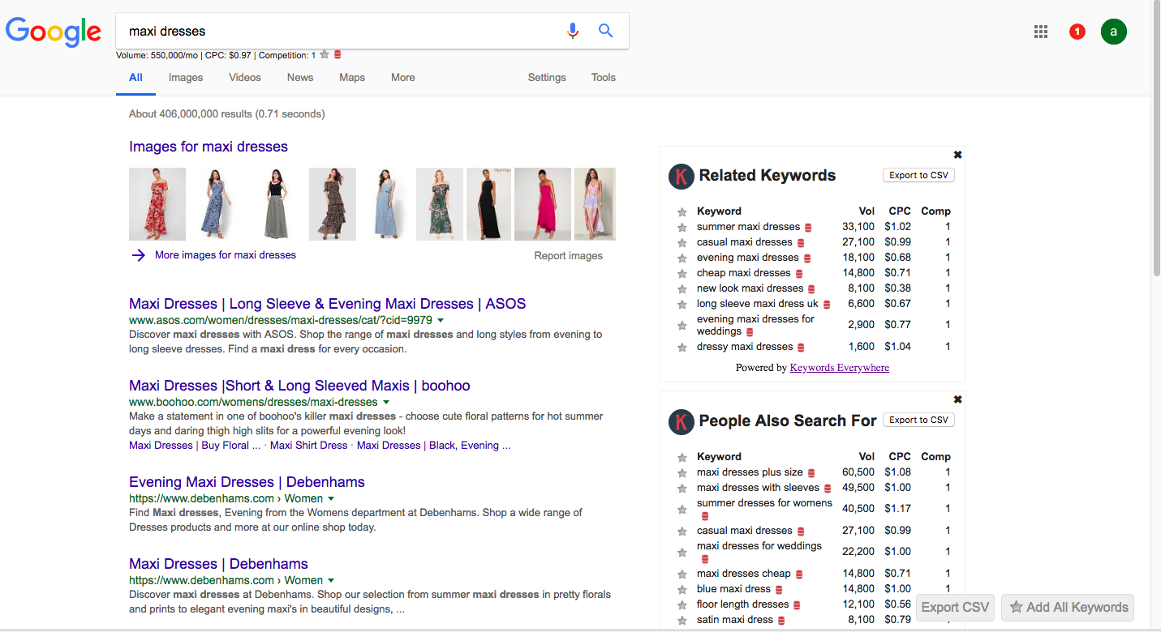Click database icon next to maxi dresses plus size
The height and width of the screenshot is (632, 1161).
tap(811, 473)
